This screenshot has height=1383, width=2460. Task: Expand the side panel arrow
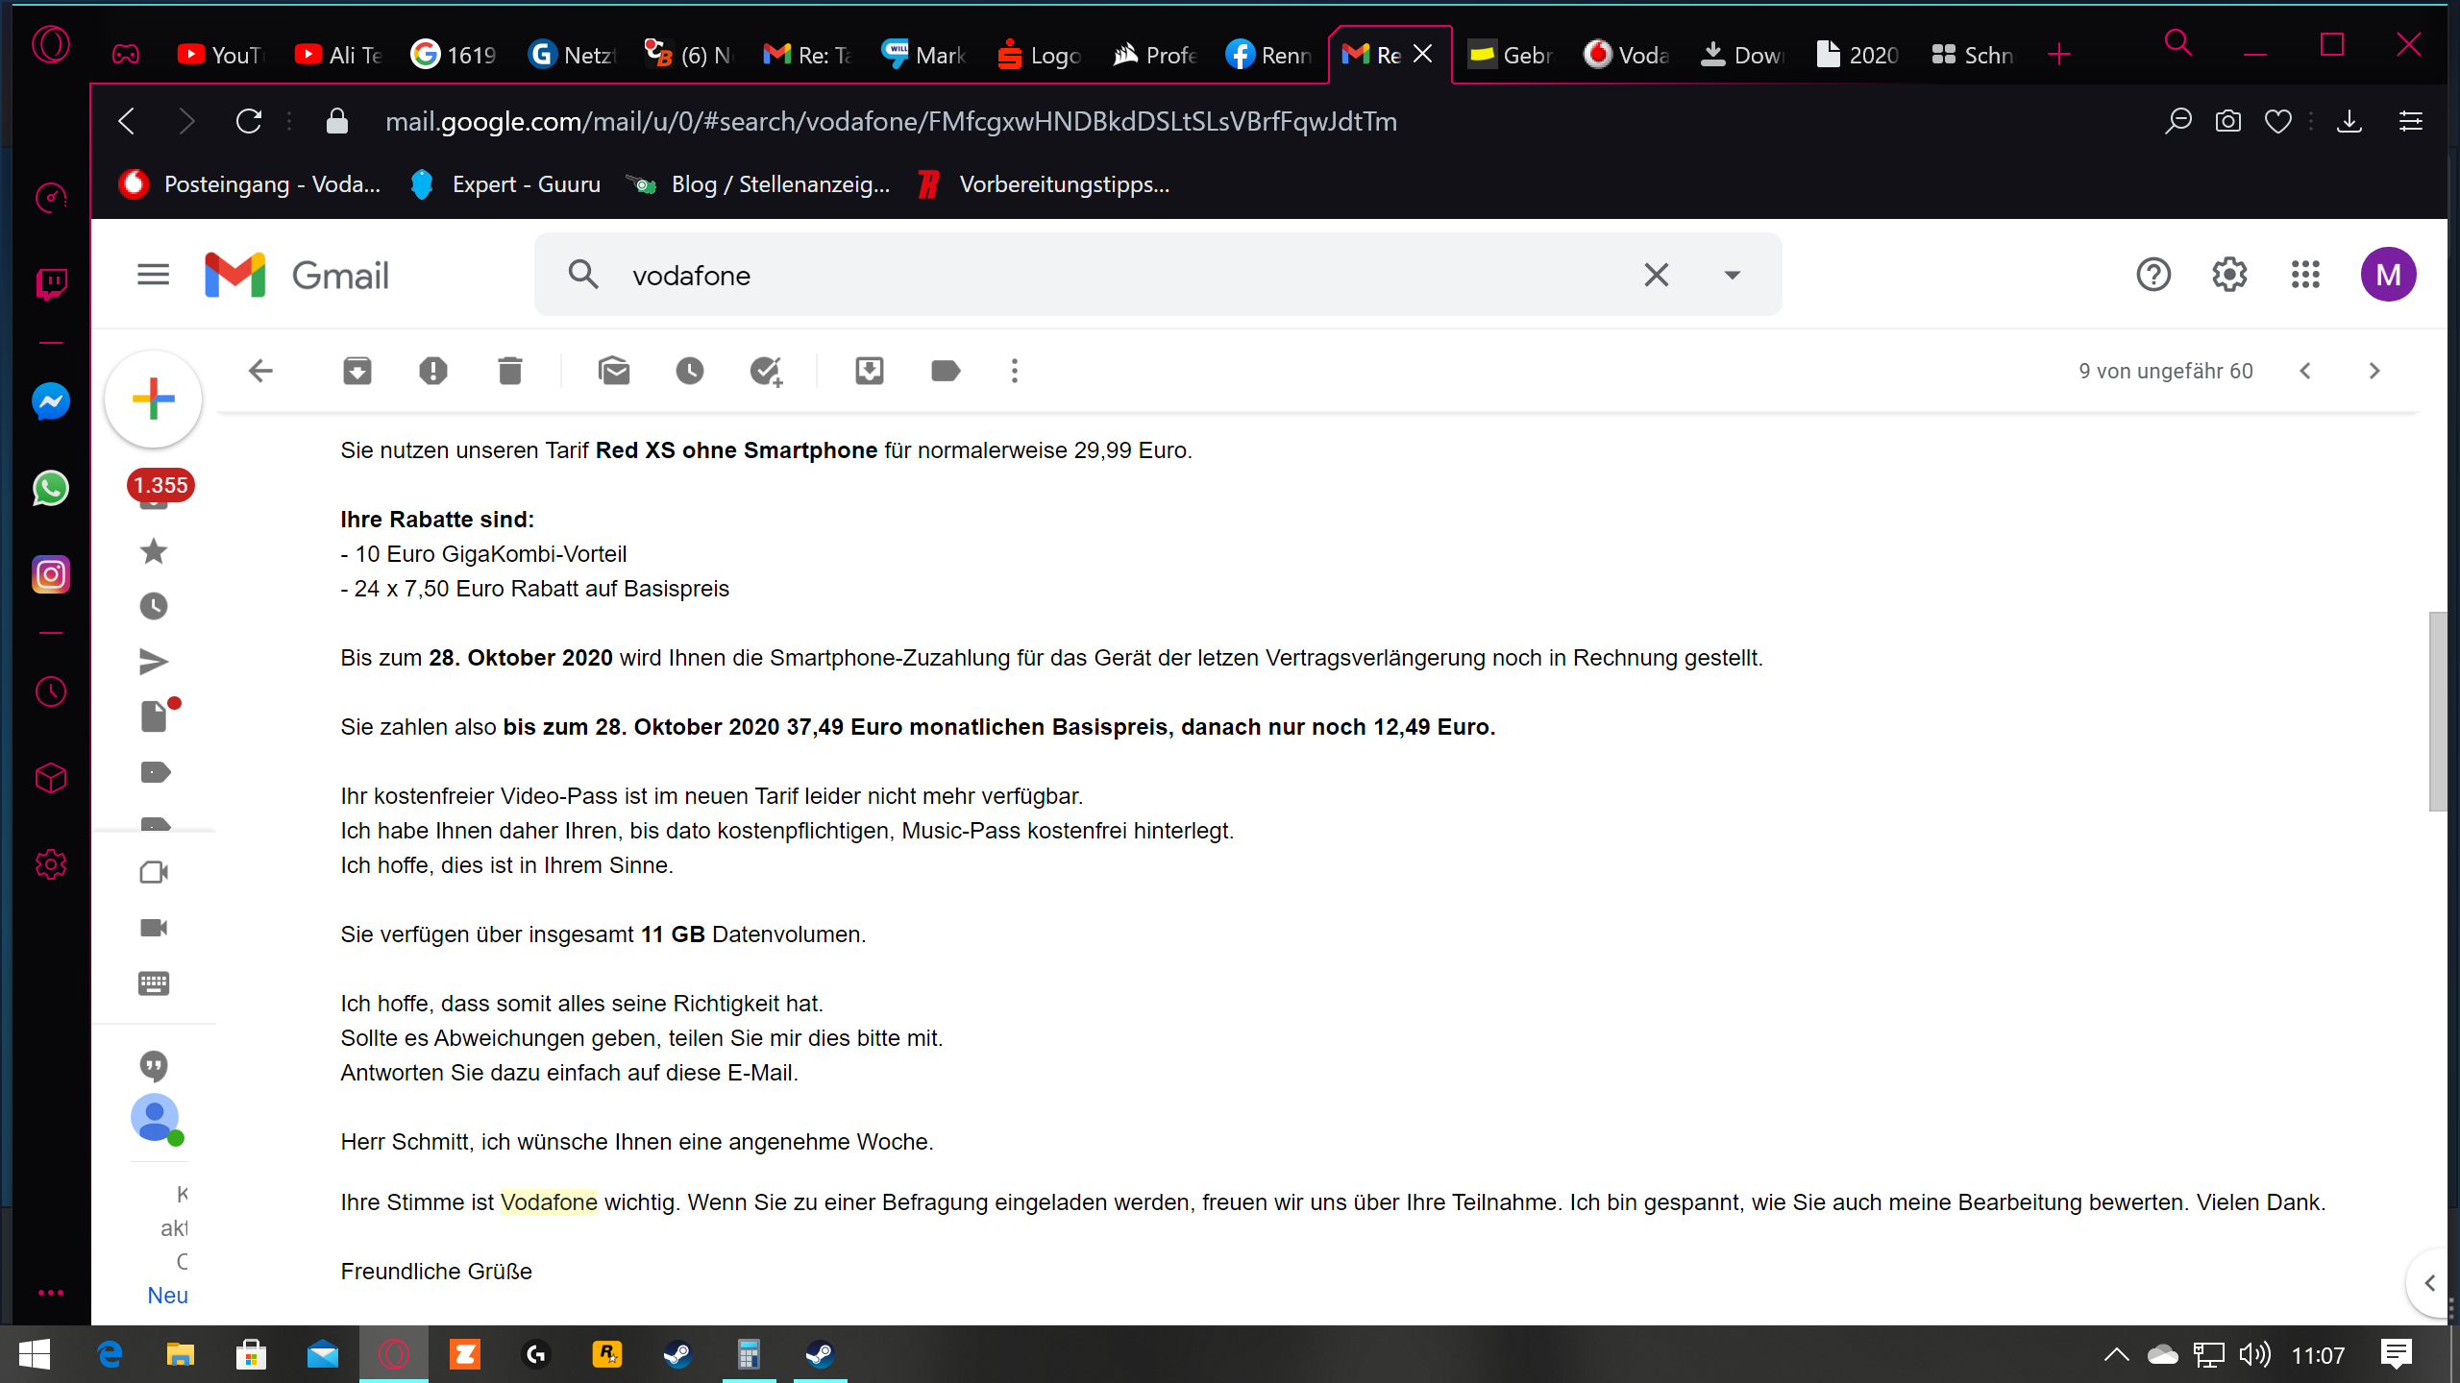(2429, 1283)
